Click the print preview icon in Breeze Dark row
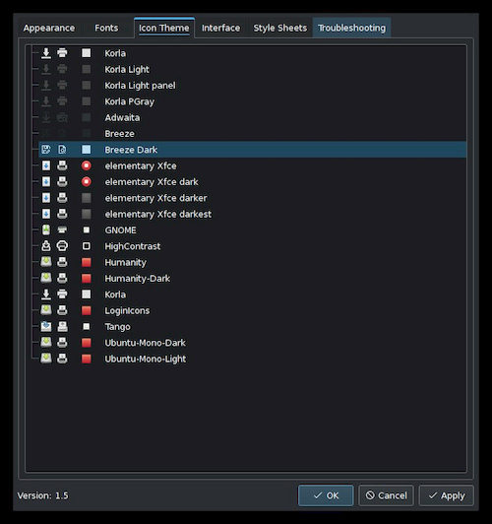This screenshot has height=524, width=492. [x=62, y=150]
